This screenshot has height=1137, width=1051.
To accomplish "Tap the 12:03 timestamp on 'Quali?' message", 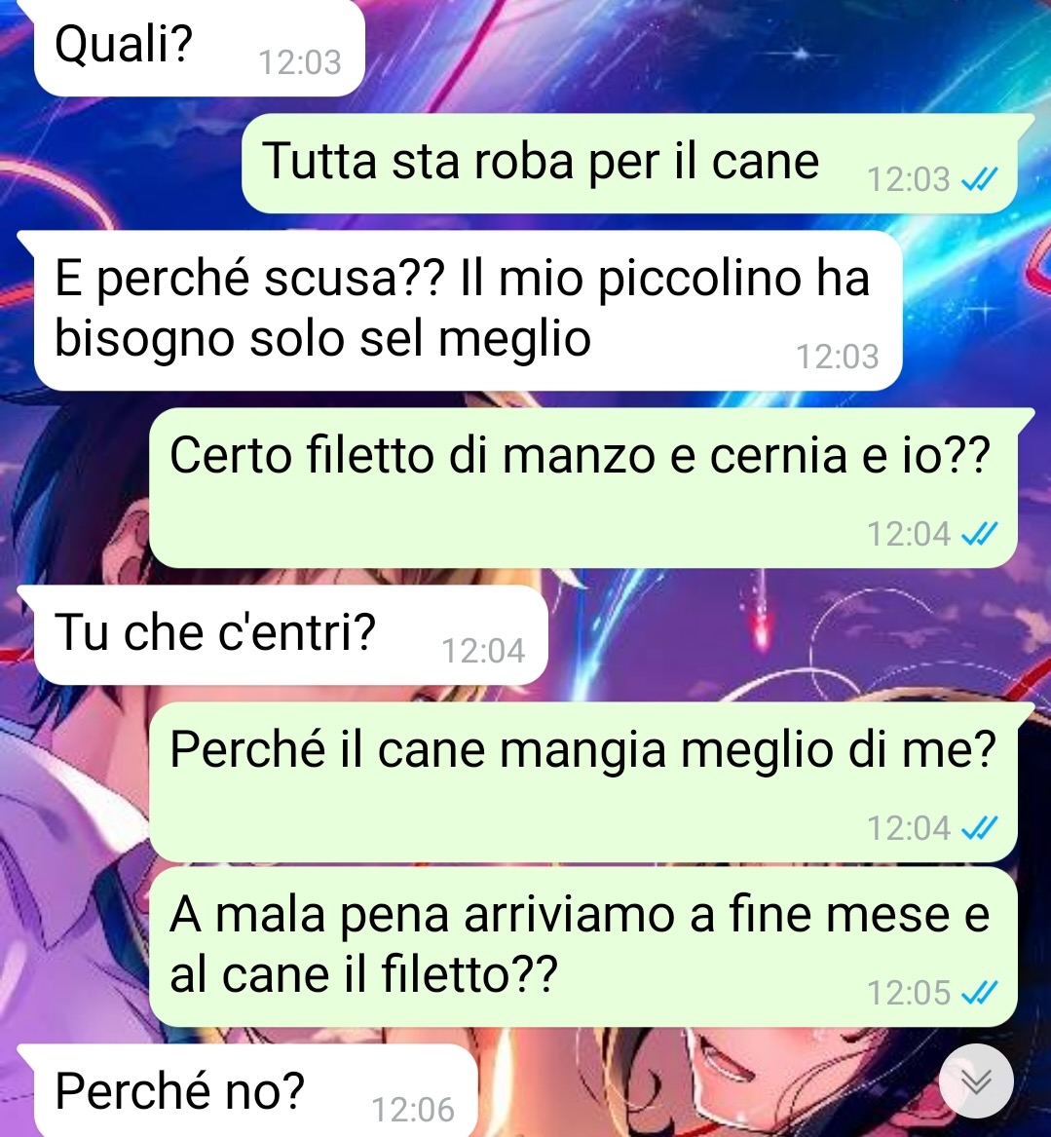I will pos(299,62).
